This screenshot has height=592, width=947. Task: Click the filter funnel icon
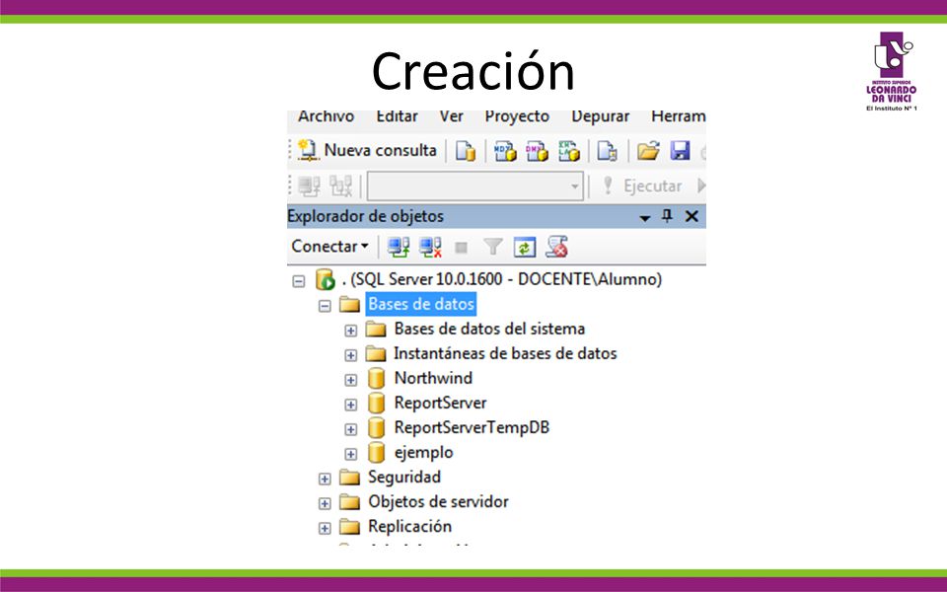493,247
